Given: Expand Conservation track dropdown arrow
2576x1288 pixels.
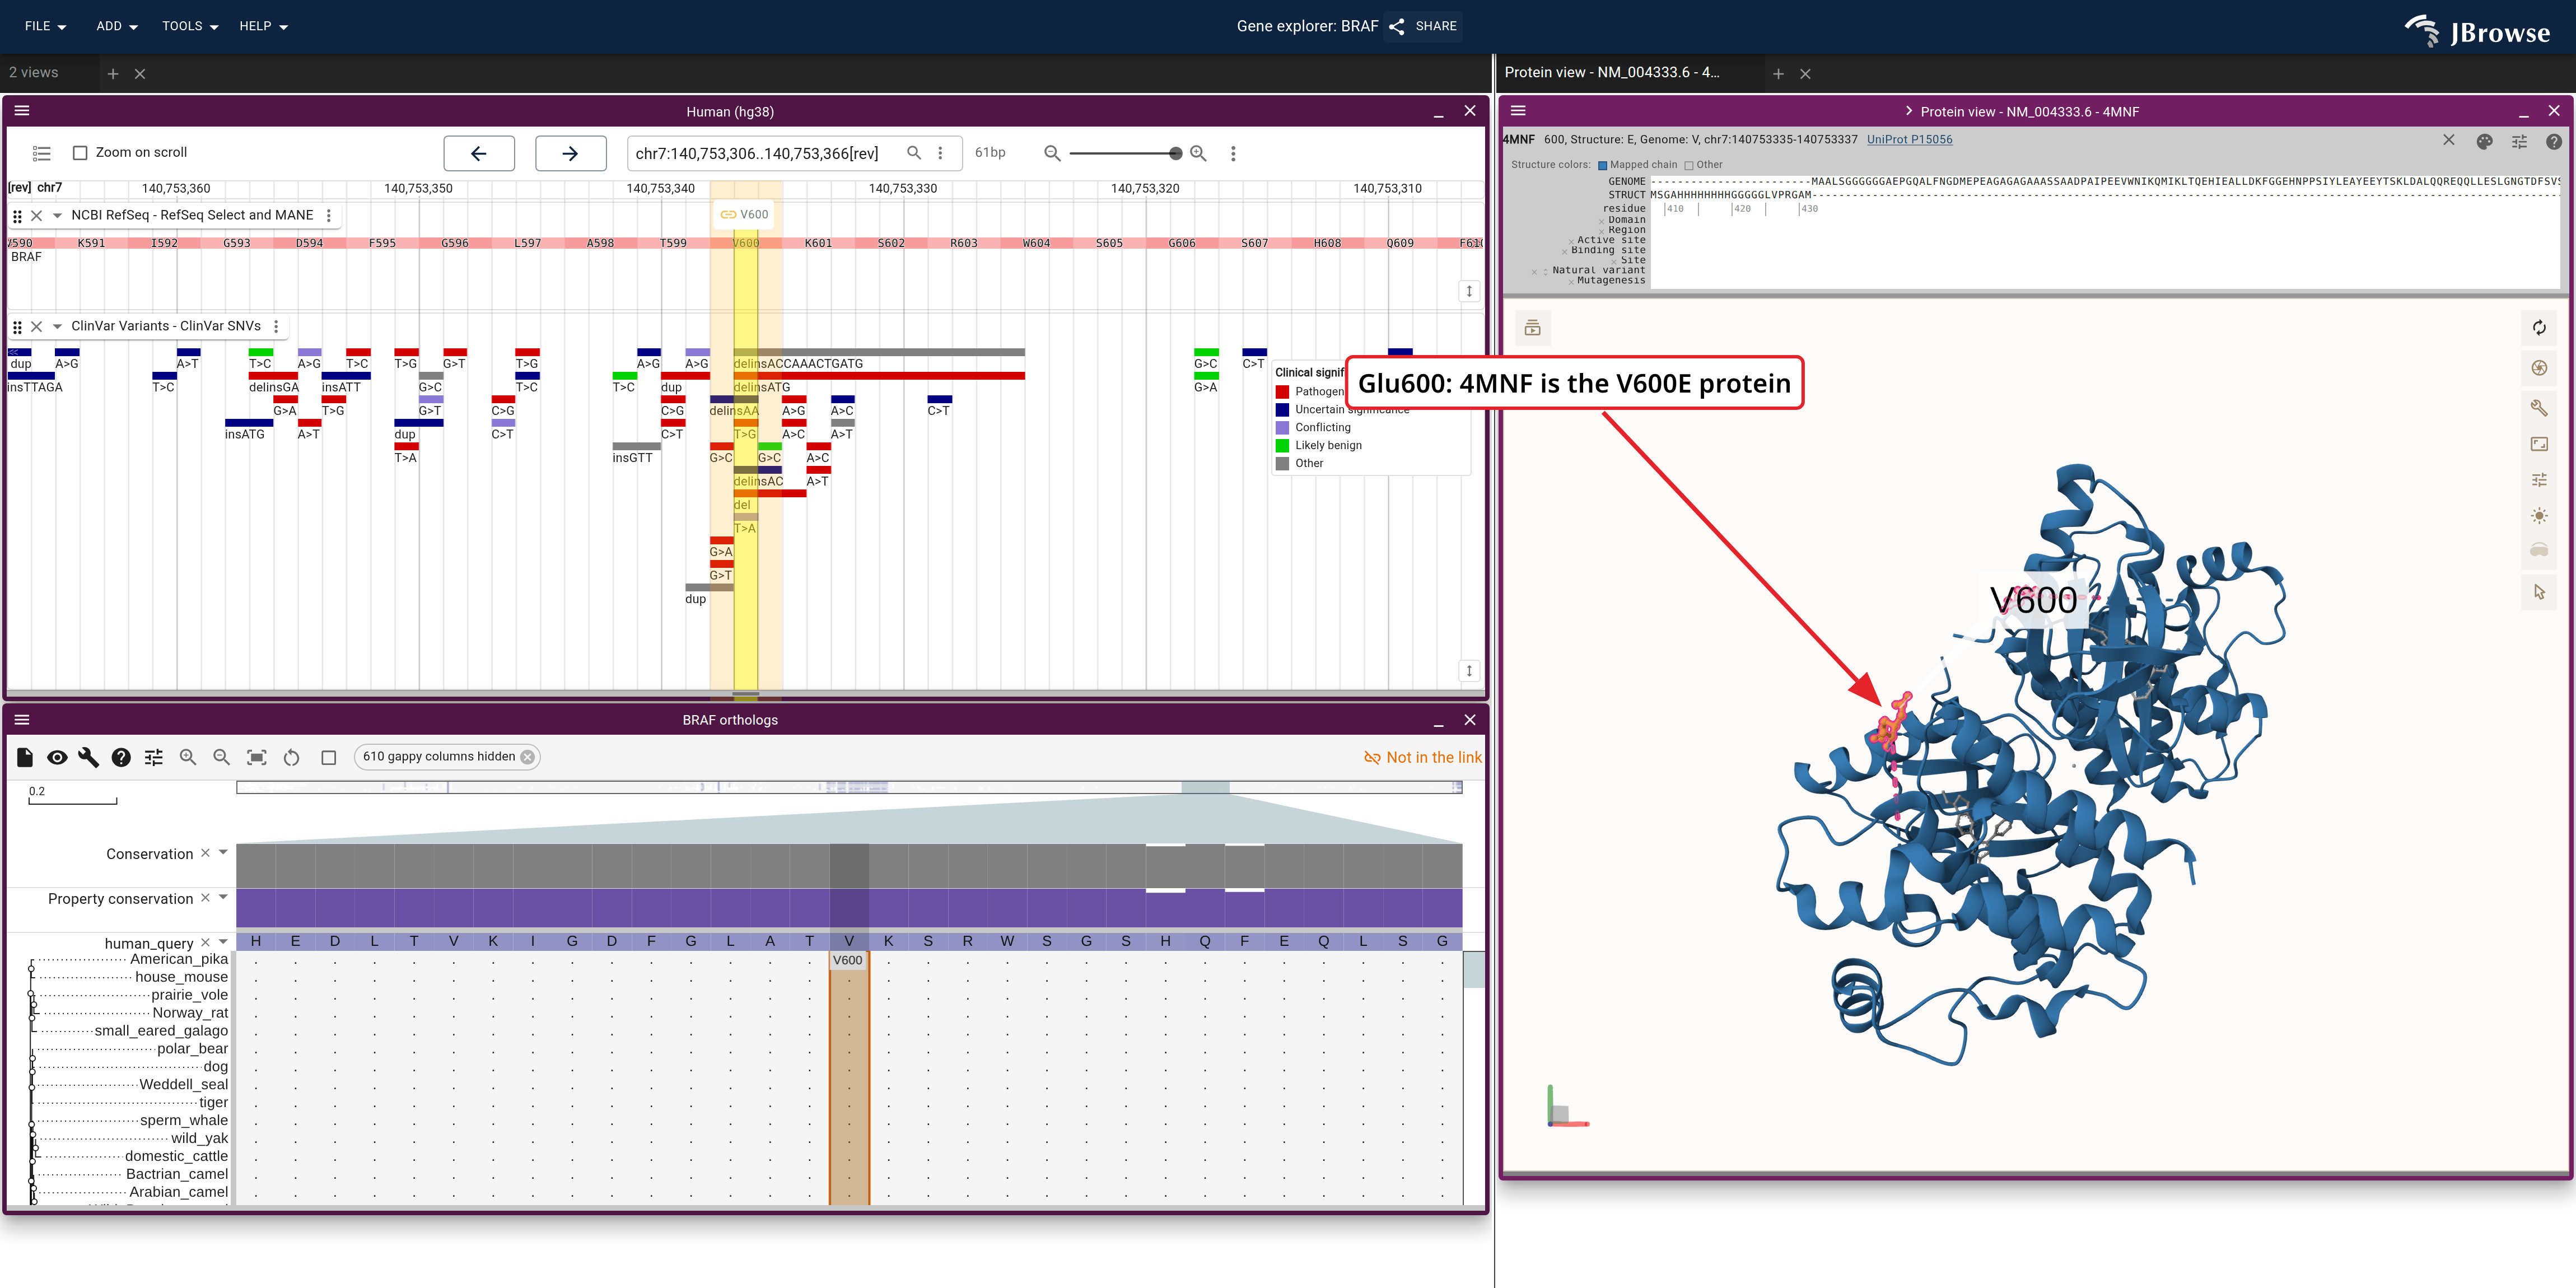Looking at the screenshot, I should [x=223, y=852].
